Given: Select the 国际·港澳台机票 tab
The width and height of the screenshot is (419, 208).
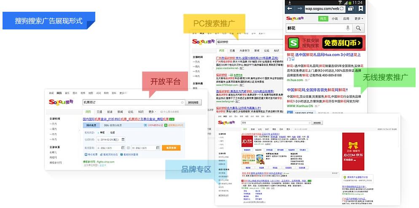Looking at the screenshot, I should (113, 125).
